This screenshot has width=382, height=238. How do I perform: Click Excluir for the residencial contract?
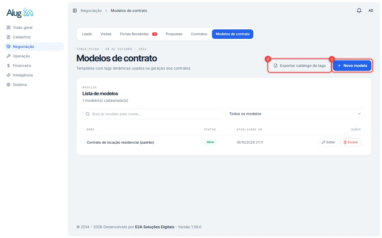click(x=351, y=142)
